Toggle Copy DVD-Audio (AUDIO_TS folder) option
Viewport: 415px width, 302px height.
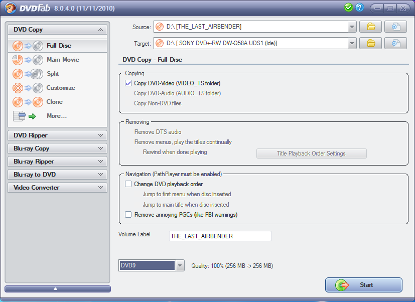(x=177, y=93)
